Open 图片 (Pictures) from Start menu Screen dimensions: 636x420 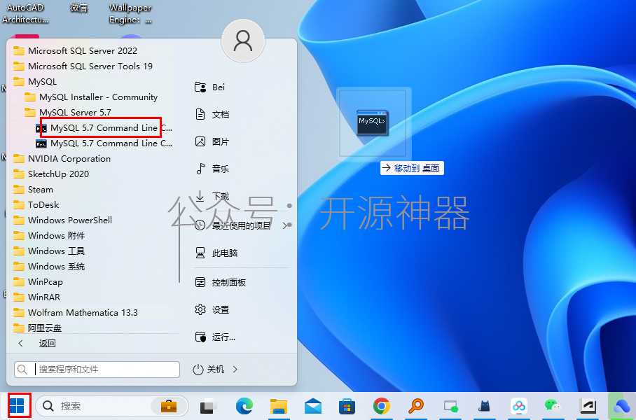[x=212, y=141]
